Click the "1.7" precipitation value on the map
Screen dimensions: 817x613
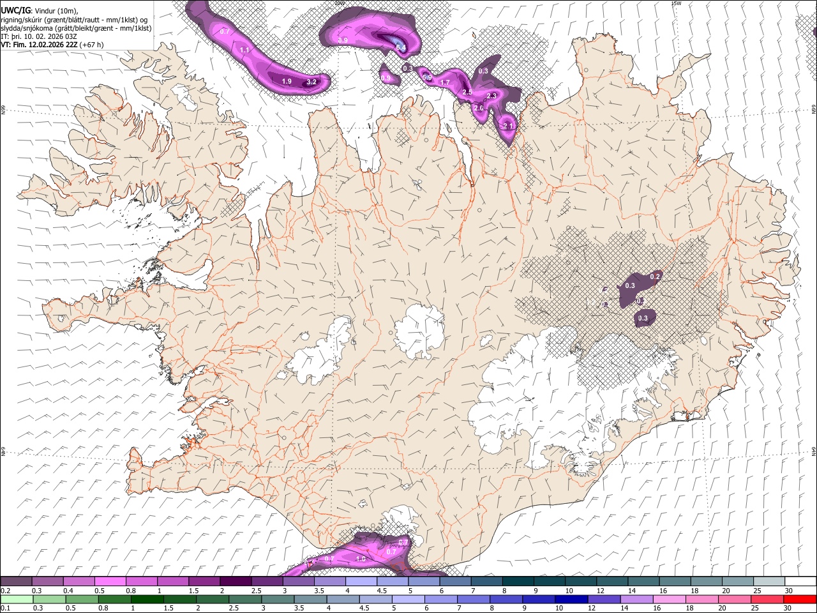pyautogui.click(x=445, y=82)
